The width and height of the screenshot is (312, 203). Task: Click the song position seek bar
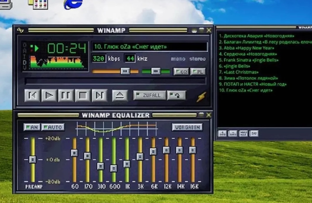click(115, 81)
